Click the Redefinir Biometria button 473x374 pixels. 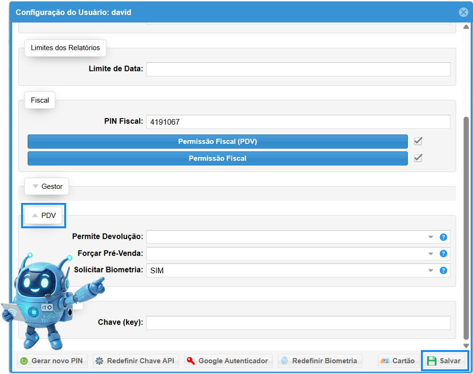pos(320,361)
